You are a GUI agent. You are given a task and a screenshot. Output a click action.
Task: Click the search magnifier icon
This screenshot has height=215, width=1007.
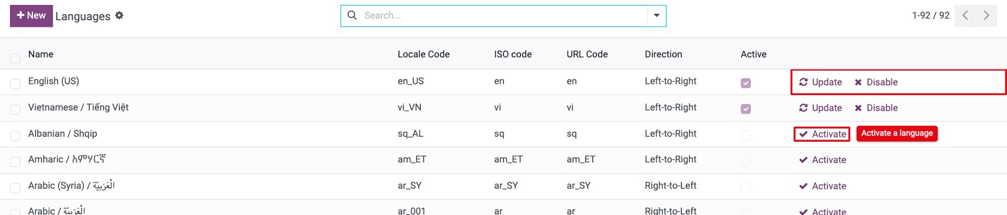pos(352,15)
